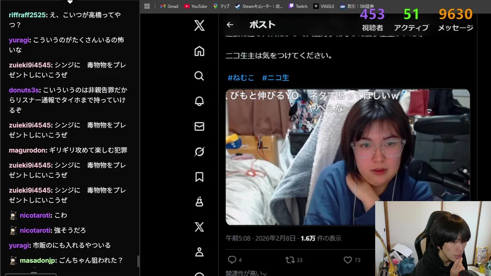Screen dimensions: 491x276
Task: Click the ポスト page heading
Action: tap(262, 25)
